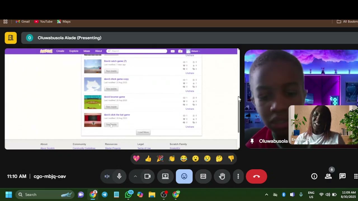Send the clapping hands reaction

[x=172, y=159]
